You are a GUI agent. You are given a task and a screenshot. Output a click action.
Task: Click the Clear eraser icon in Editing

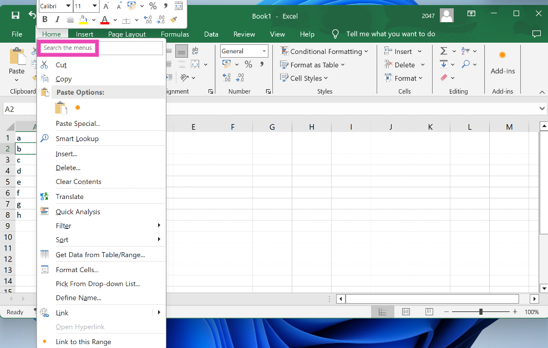click(444, 78)
